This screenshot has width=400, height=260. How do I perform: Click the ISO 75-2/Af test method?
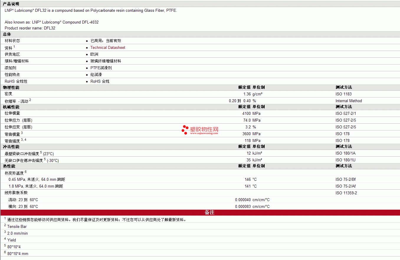(345, 186)
